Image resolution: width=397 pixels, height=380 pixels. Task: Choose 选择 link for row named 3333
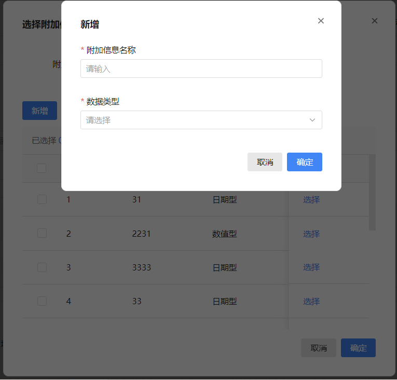pyautogui.click(x=311, y=267)
